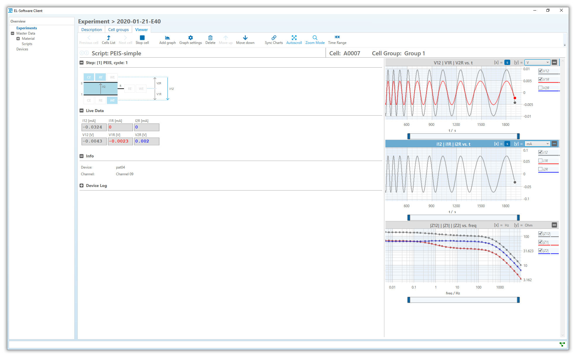
Task: Collapse the Step [1] PEIS section
Action: point(82,63)
